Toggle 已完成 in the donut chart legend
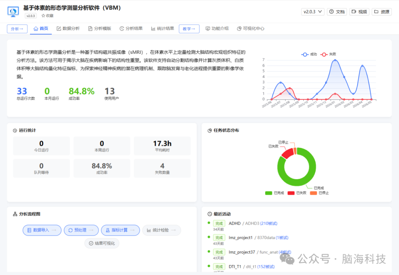 [274, 193]
